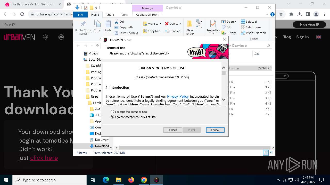Open Customize Quick Access Toolbar dropdown
The width and height of the screenshot is (330, 185).
(96, 8)
